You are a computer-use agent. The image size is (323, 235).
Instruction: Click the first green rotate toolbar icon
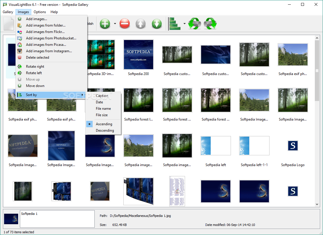[x=194, y=24]
